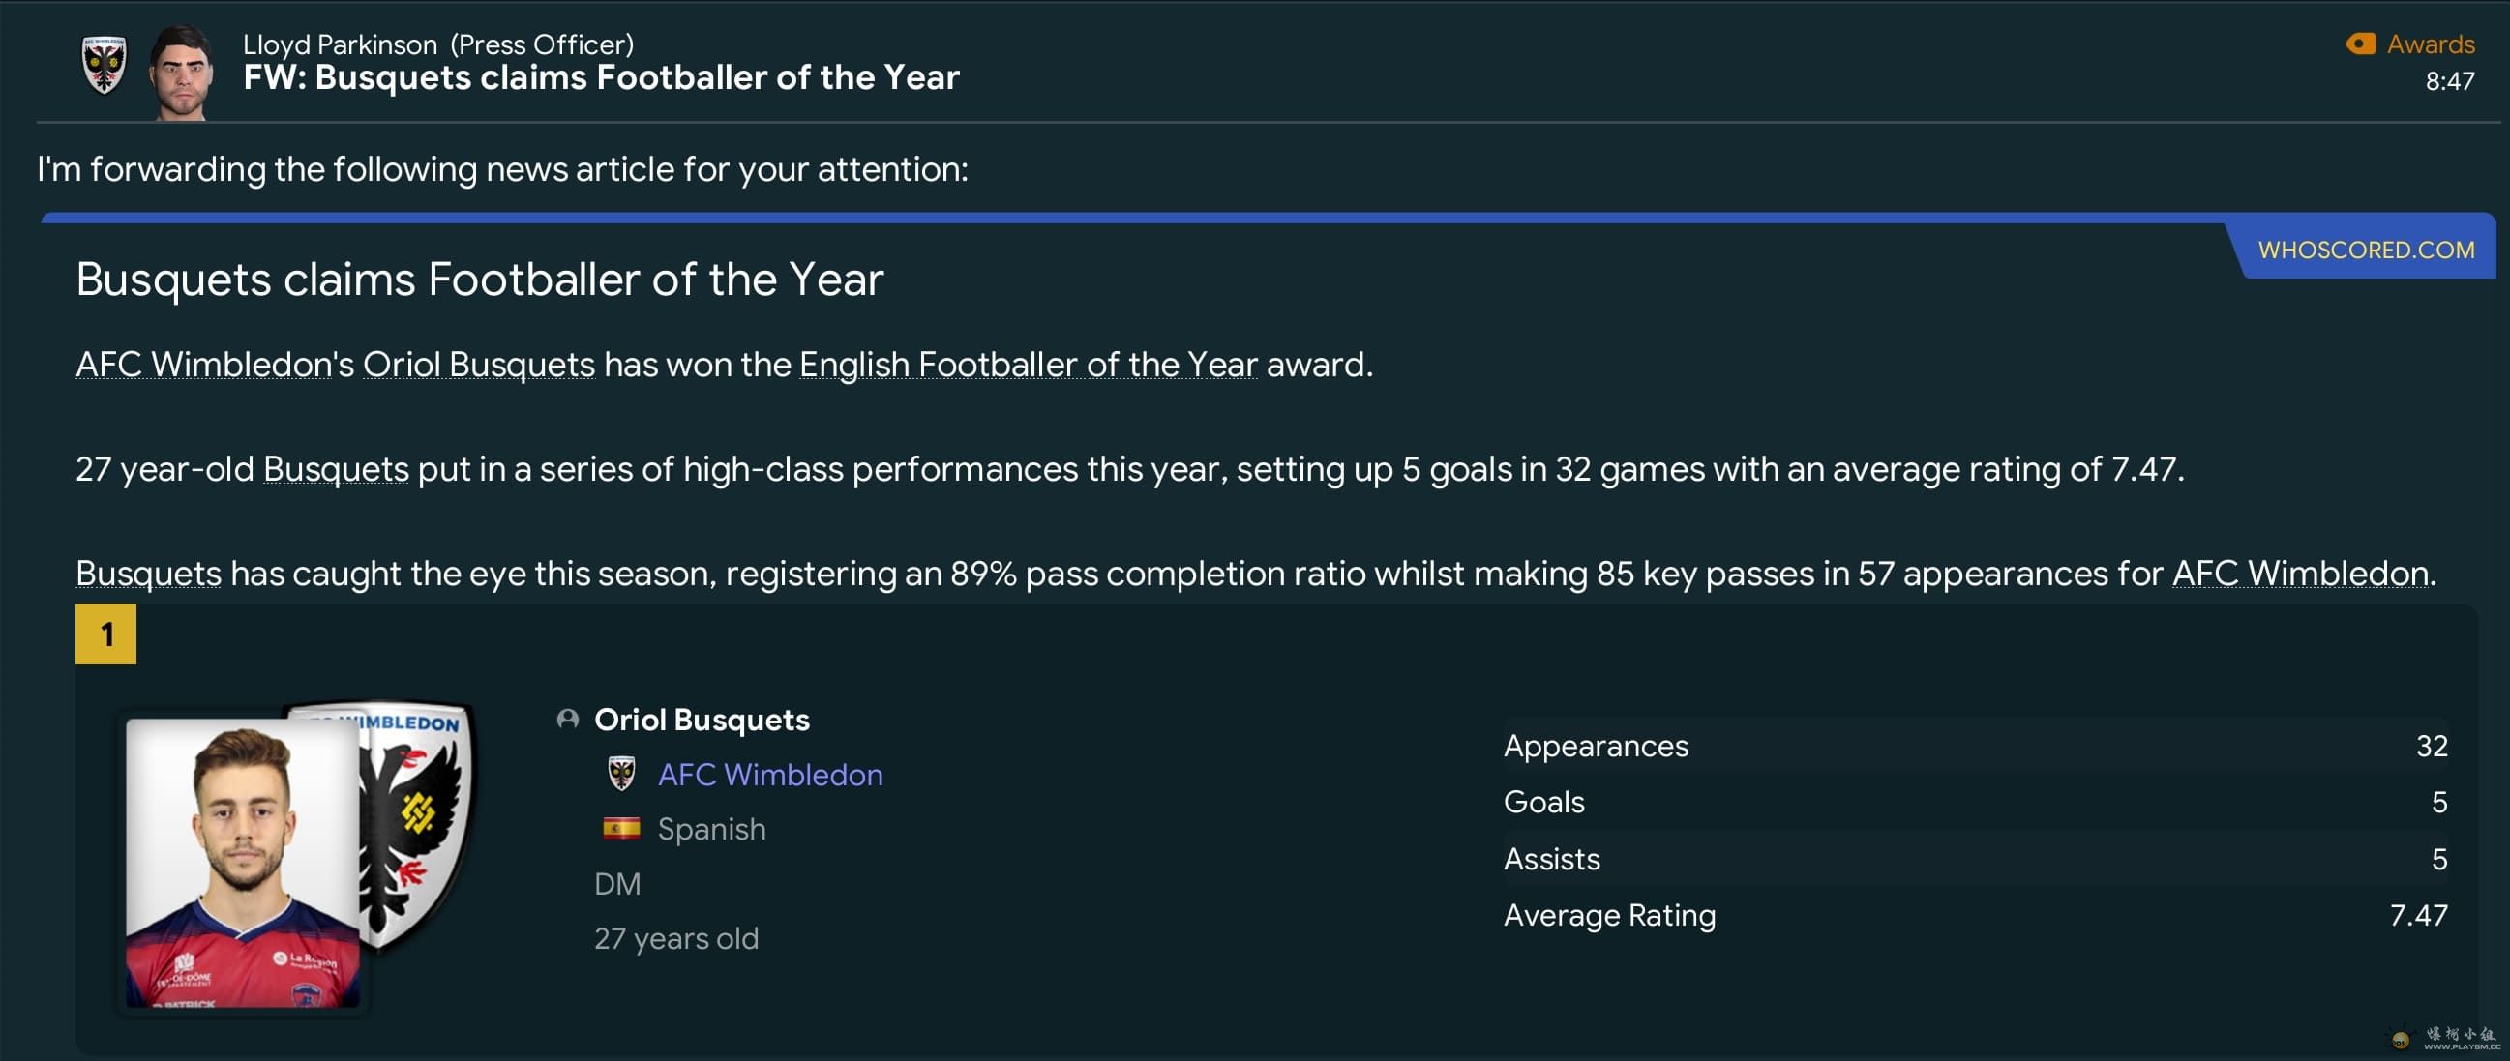Click the Awards category label

2430,44
